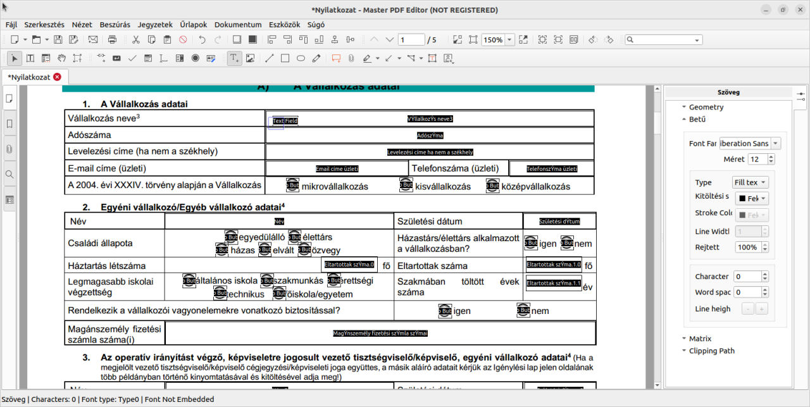Click the Save As icon
Image resolution: width=810 pixels, height=407 pixels.
[x=73, y=39]
